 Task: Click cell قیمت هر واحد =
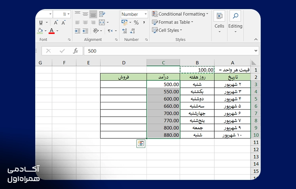[x=232, y=70]
